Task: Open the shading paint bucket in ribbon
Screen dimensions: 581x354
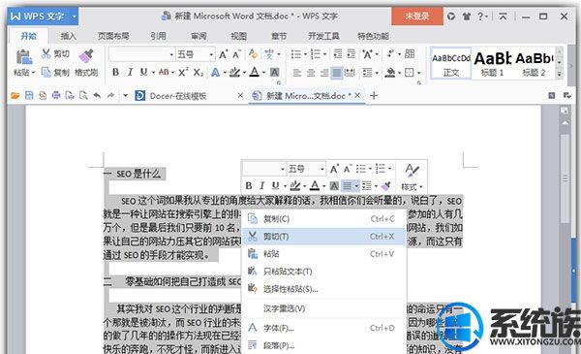Action: [x=389, y=73]
